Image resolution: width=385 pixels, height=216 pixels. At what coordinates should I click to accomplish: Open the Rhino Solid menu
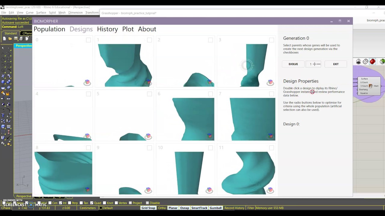click(x=52, y=13)
